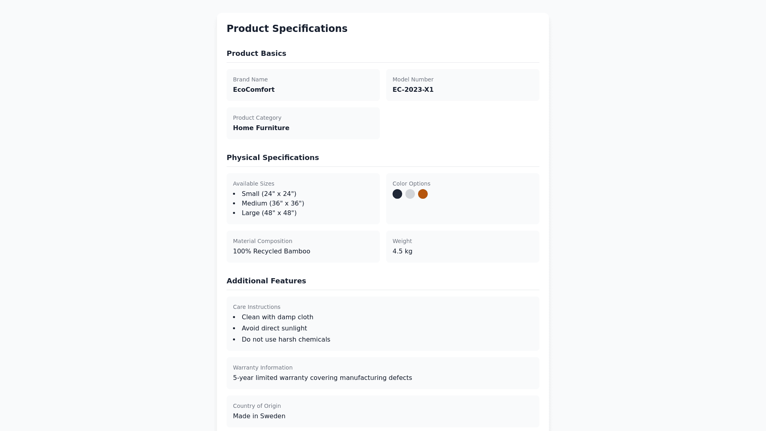The image size is (766, 431).
Task: Select the dark navy color swatch
Action: [397, 194]
